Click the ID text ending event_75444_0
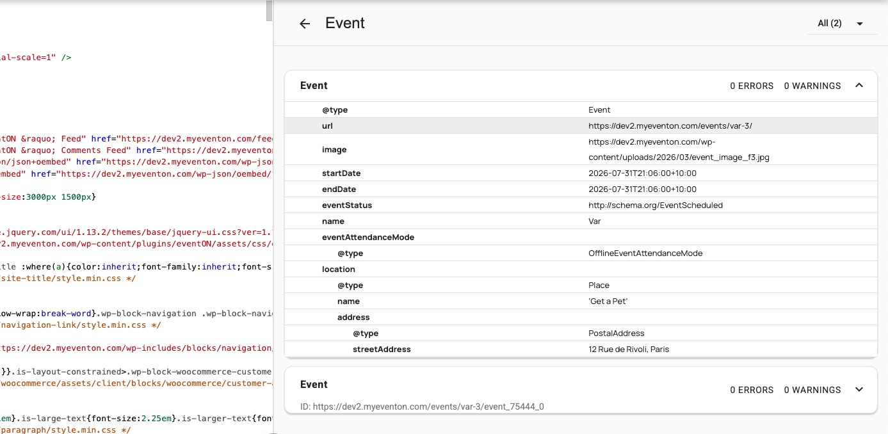This screenshot has width=888, height=434. pyautogui.click(x=422, y=406)
